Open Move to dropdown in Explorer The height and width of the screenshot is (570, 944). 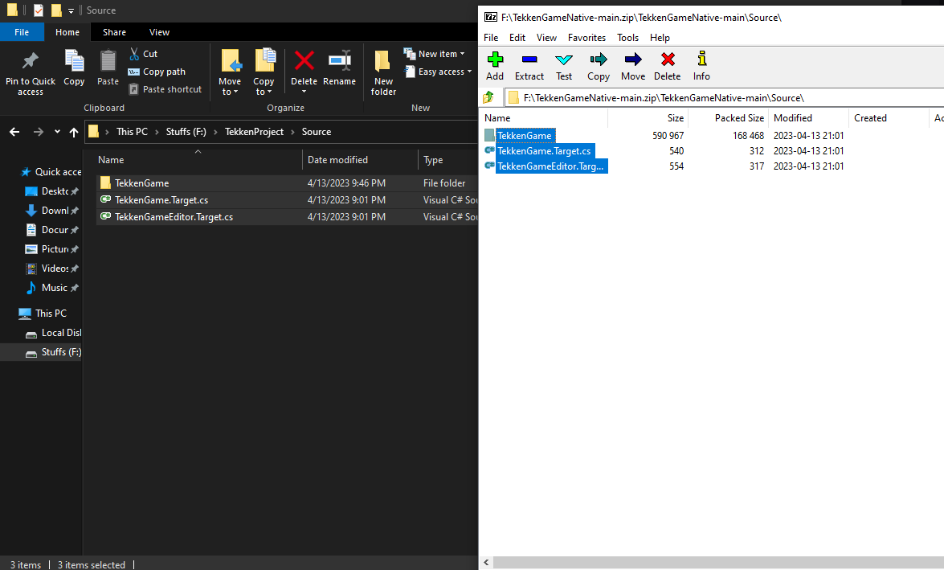tap(230, 73)
